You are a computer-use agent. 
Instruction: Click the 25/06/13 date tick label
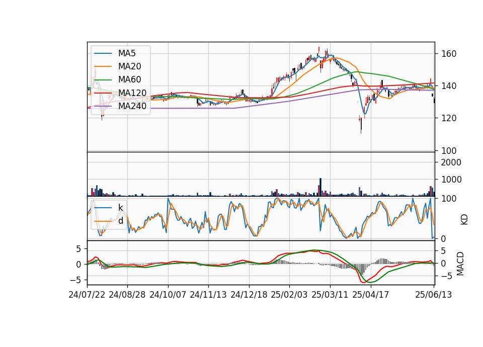[x=433, y=295]
